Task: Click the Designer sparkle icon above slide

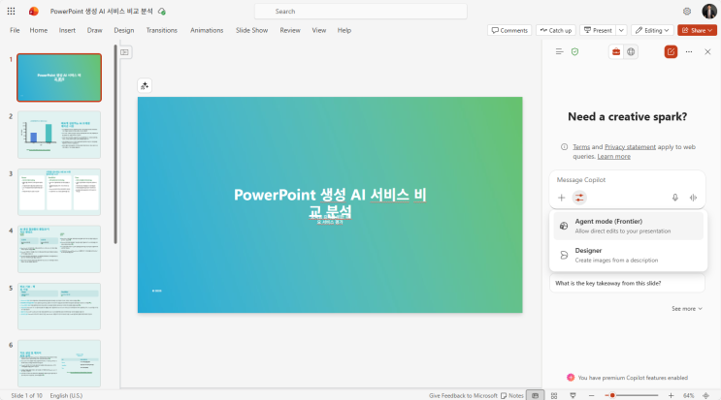Action: [145, 86]
